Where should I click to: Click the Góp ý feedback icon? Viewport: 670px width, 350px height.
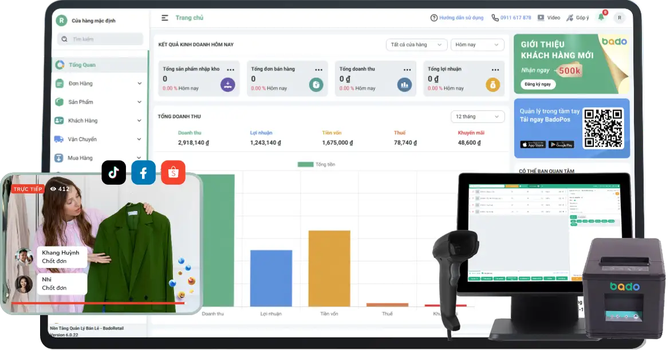[570, 18]
